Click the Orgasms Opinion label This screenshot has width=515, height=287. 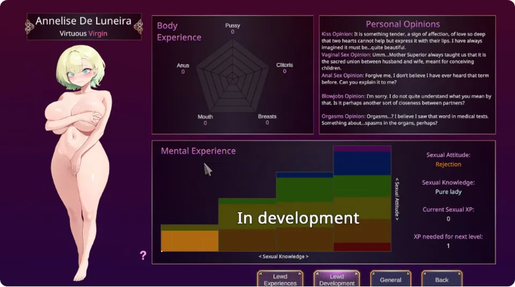point(343,116)
